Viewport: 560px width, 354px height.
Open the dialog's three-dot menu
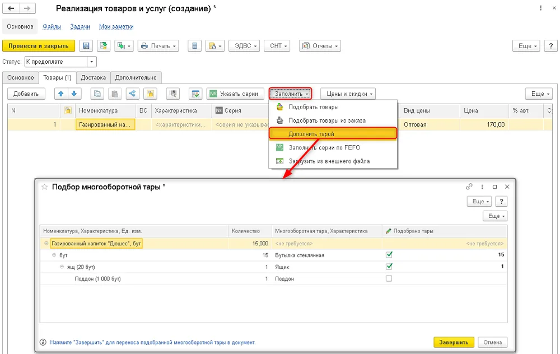[482, 187]
